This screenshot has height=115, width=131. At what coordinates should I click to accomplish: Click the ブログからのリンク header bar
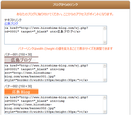65,5
